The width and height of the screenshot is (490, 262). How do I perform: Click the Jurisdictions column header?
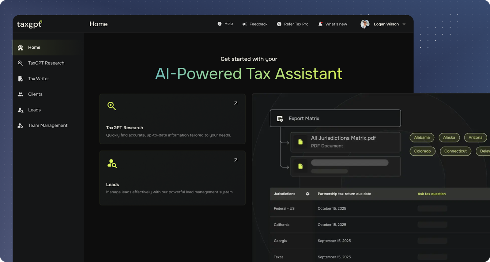[285, 194]
